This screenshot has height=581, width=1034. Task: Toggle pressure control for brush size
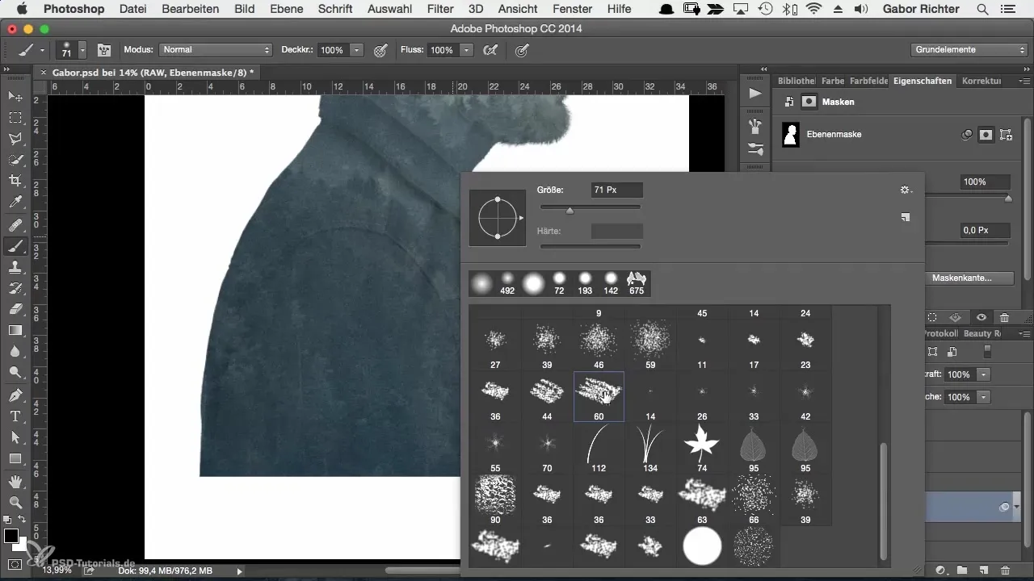pyautogui.click(x=523, y=50)
